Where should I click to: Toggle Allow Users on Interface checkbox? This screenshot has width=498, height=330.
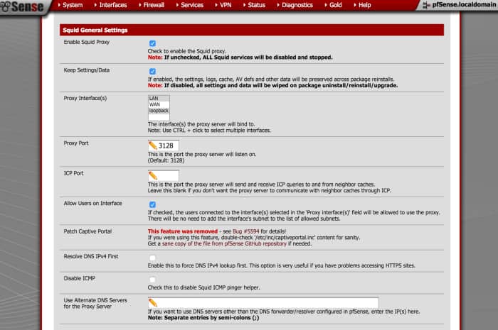point(152,204)
